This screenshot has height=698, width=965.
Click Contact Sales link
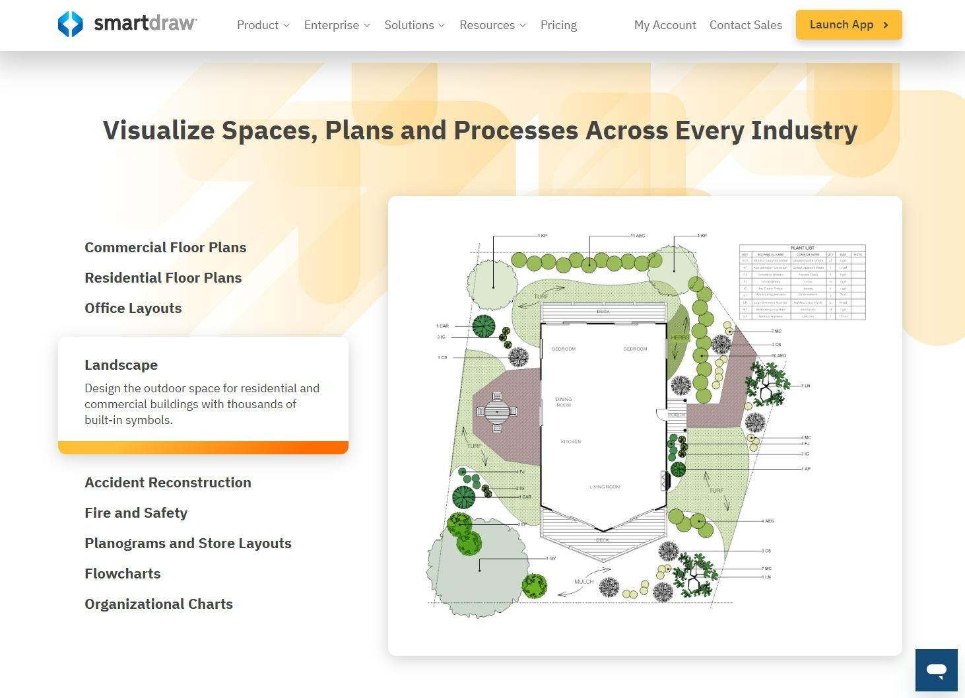(745, 25)
